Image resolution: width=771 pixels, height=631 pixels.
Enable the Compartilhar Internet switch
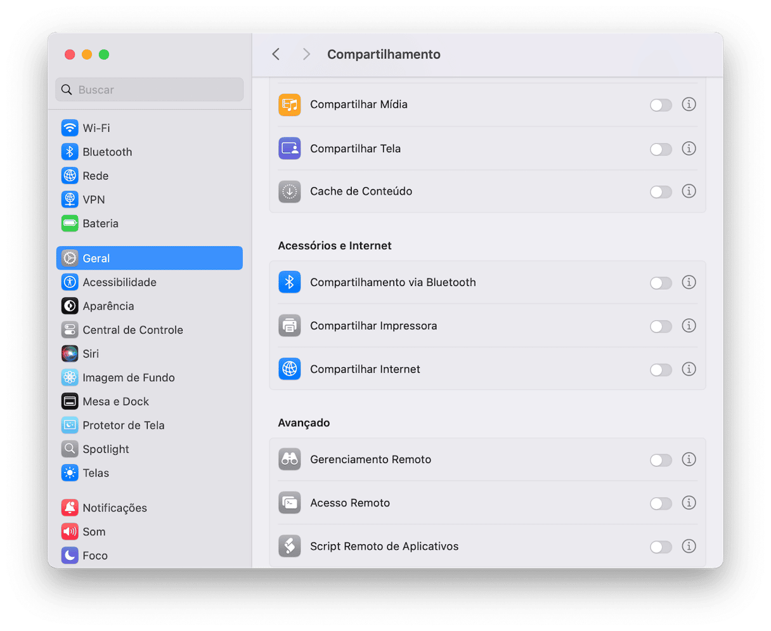click(x=661, y=370)
